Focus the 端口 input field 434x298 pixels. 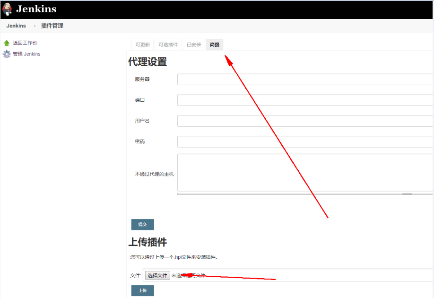point(305,100)
